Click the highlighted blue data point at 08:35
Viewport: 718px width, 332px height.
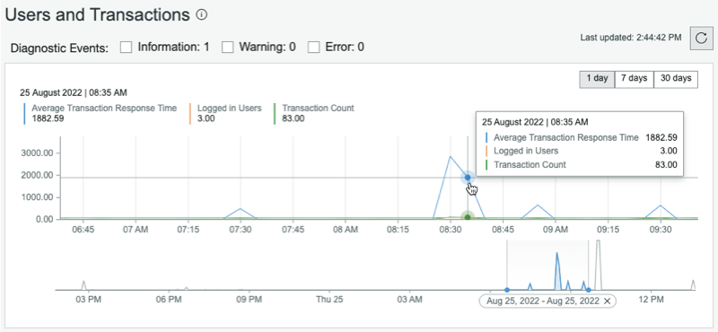click(468, 178)
